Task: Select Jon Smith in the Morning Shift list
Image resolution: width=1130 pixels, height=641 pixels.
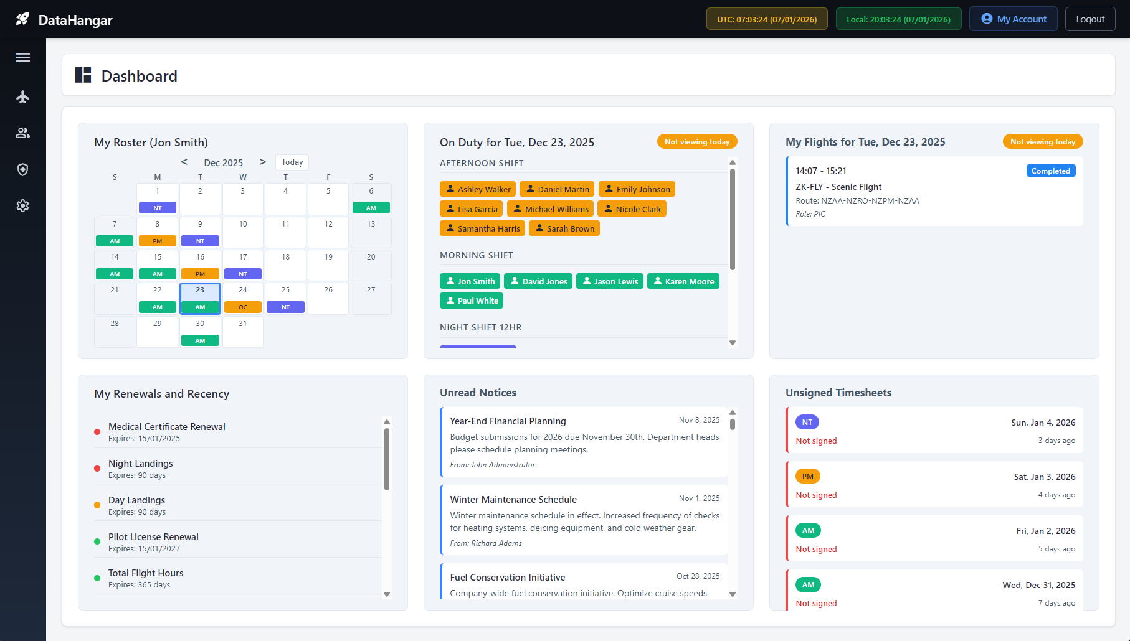Action: coord(470,281)
